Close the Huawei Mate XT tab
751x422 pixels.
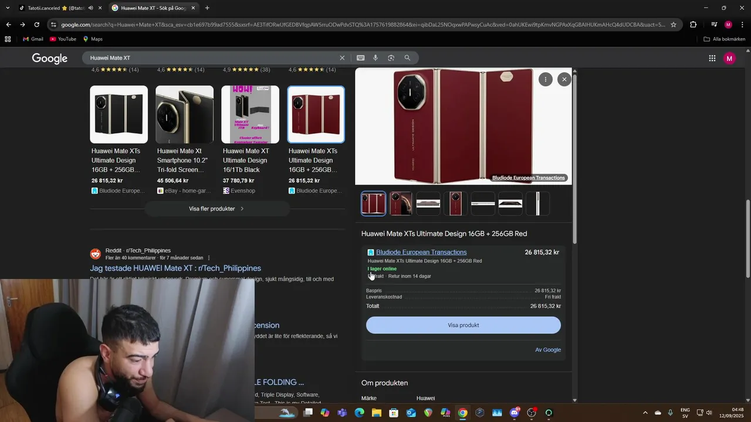(193, 8)
